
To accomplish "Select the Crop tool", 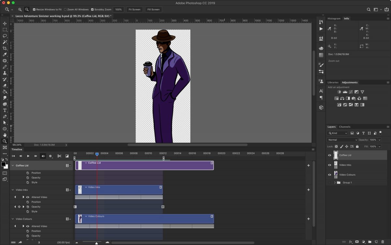I will 5,48.
